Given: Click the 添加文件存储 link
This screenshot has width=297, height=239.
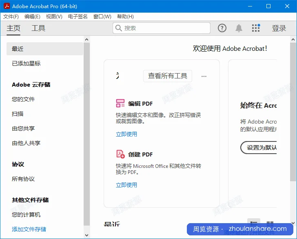Looking at the screenshot, I should (29, 229).
